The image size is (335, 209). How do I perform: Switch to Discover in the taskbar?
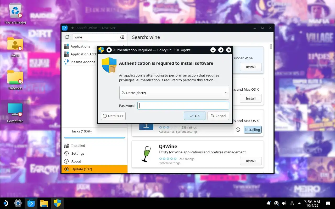pyautogui.click(x=31, y=203)
